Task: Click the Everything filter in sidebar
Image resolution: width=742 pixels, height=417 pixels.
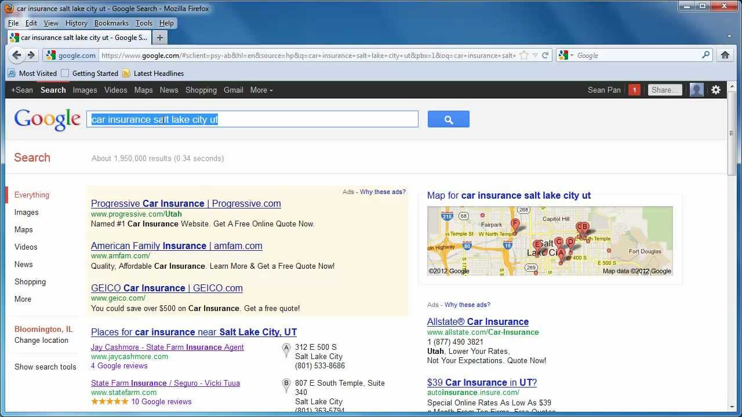Action: [x=32, y=195]
